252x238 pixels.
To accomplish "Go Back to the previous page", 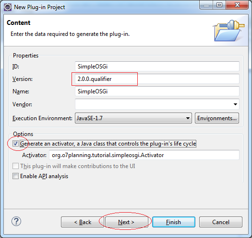I will pyautogui.click(x=83, y=222).
